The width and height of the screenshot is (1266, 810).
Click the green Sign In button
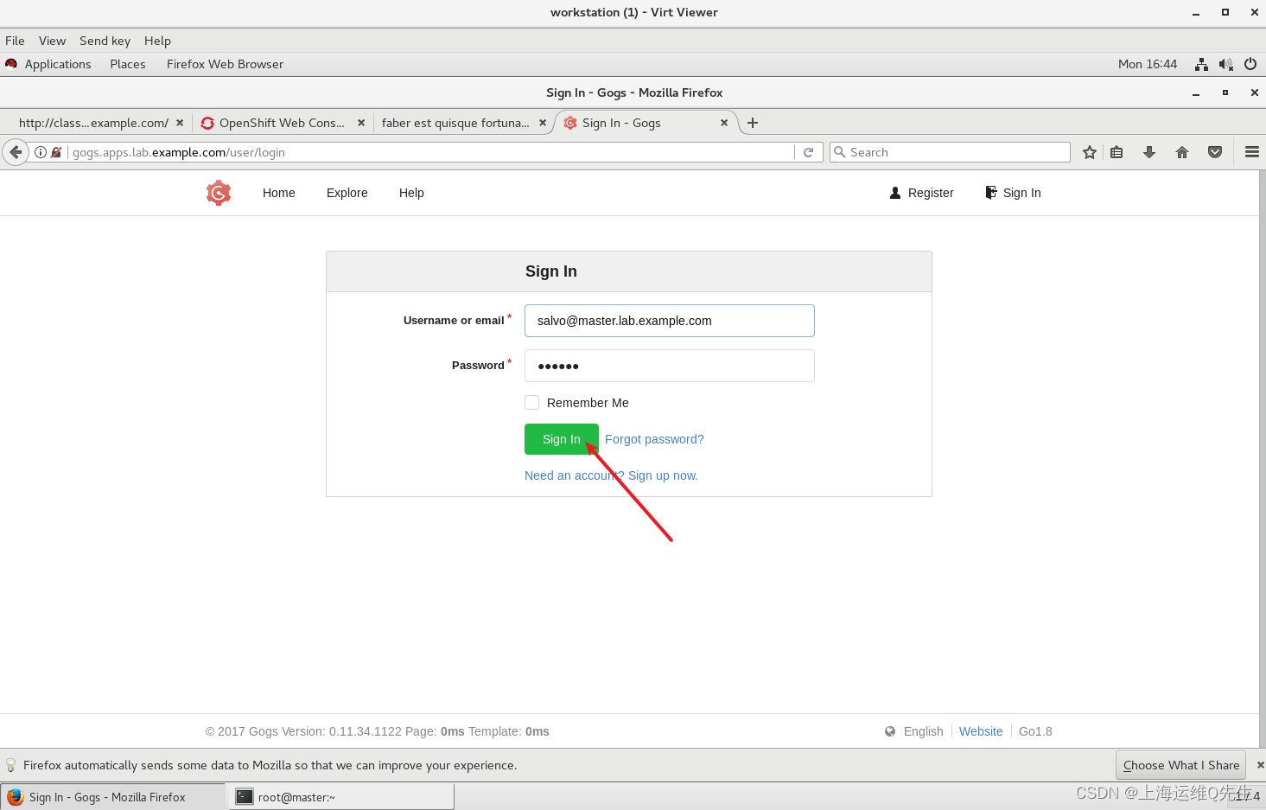pos(562,439)
